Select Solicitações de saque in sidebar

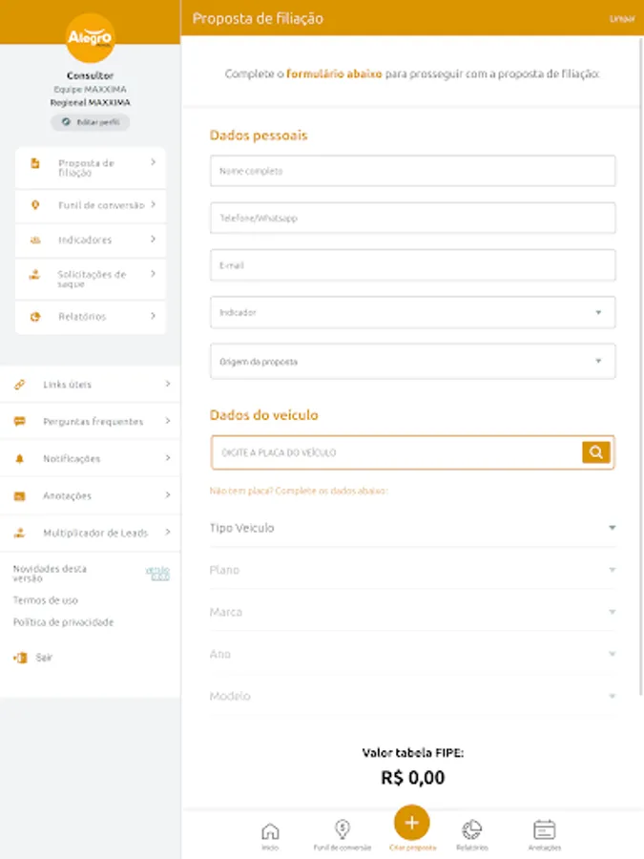click(x=91, y=279)
